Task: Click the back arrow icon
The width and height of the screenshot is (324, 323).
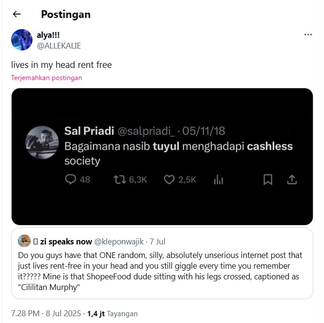Action: coord(16,15)
